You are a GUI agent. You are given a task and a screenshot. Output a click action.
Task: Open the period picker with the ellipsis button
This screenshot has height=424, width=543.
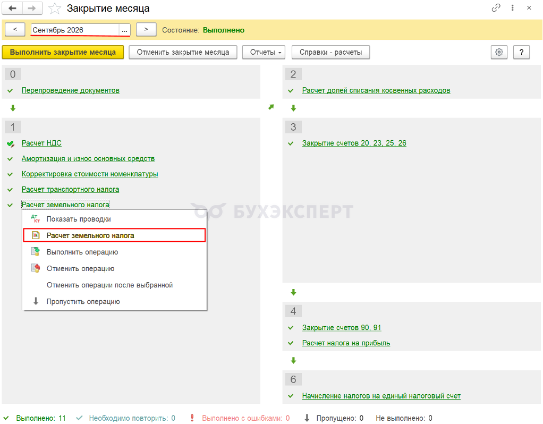point(125,30)
